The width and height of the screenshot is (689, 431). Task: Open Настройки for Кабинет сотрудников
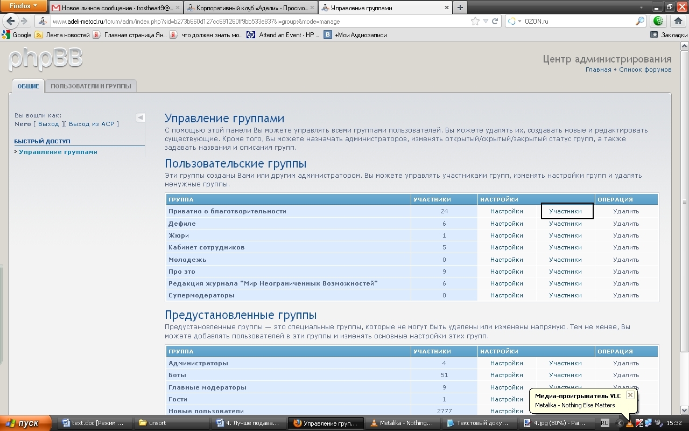[507, 247]
